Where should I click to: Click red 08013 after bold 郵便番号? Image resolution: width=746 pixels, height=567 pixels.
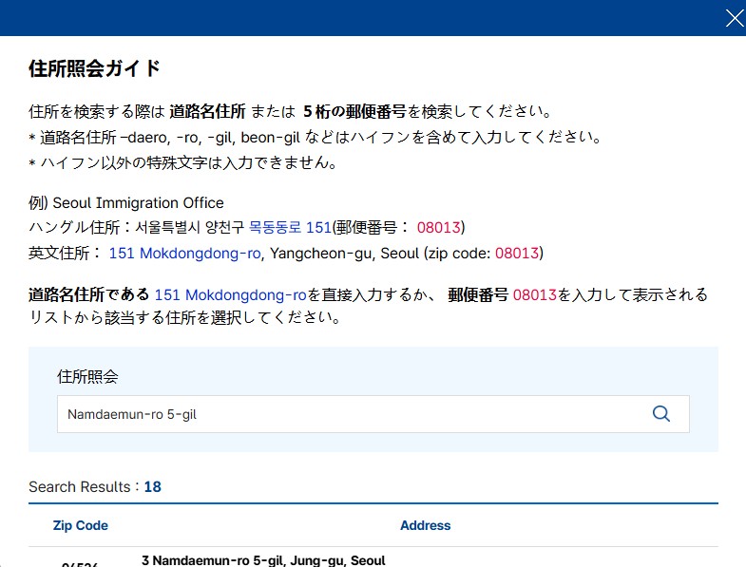[535, 295]
